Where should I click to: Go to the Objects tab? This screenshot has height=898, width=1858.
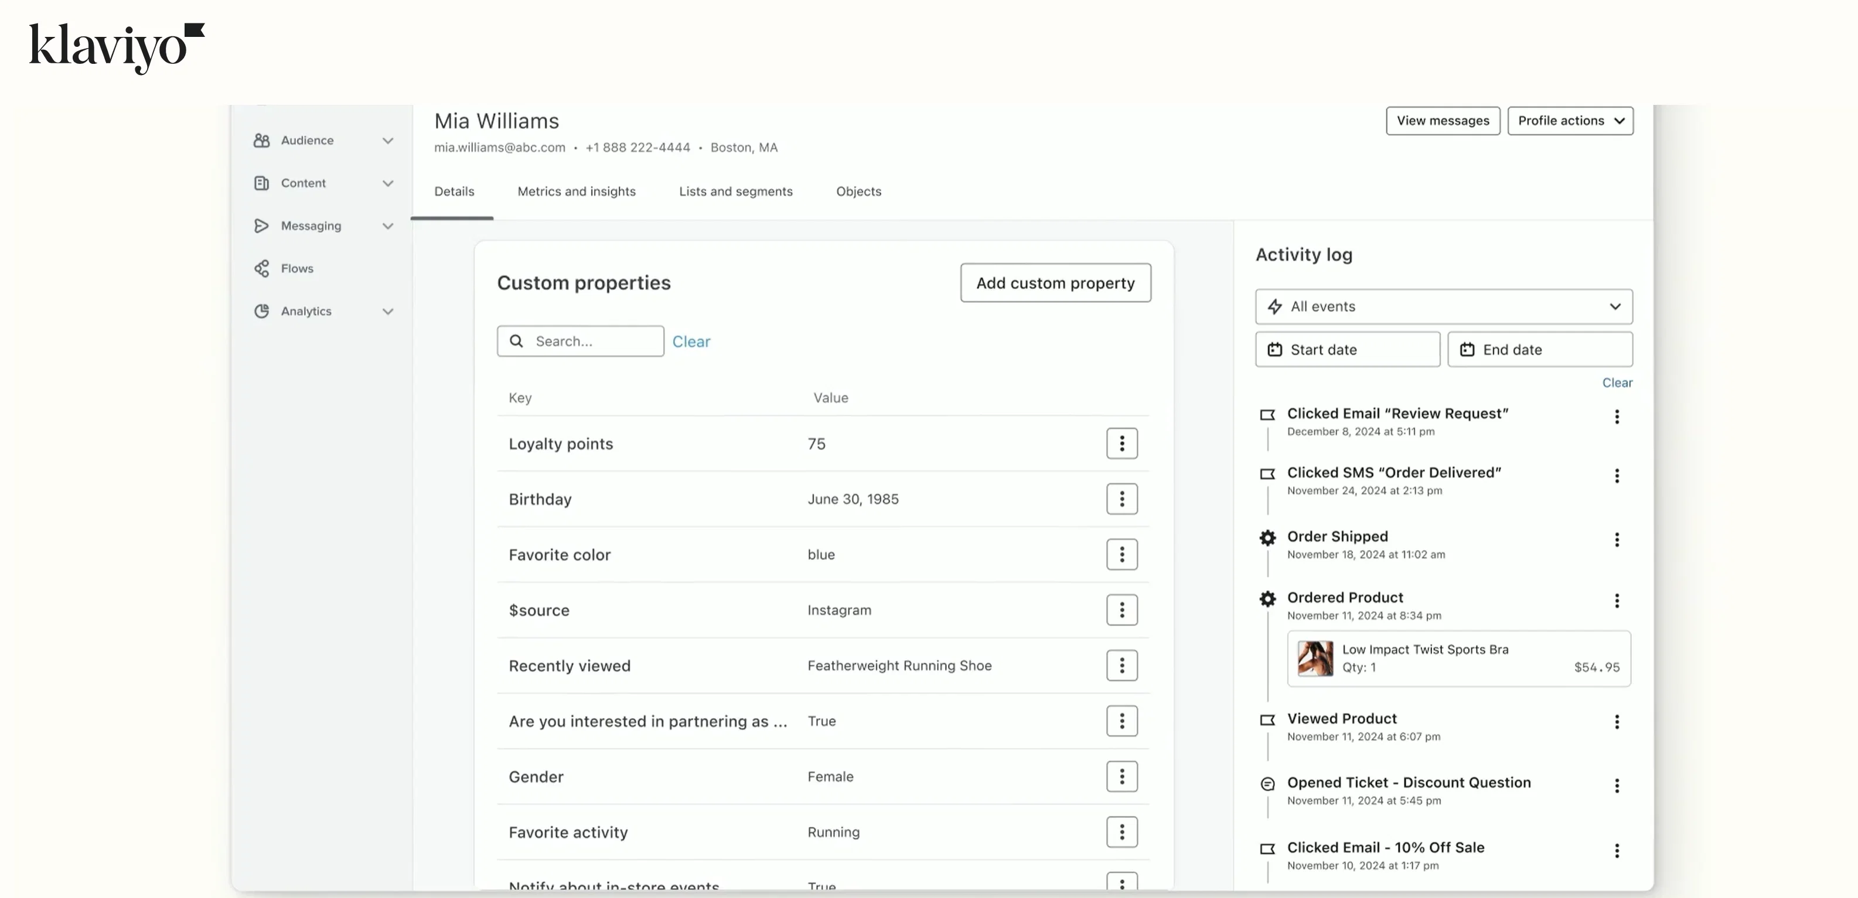click(x=858, y=191)
